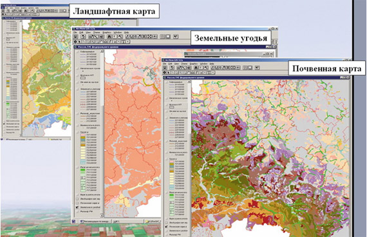This screenshot has width=367, height=237.
Task: Click Find binoculars icon in Земельные угодья window
Action: coord(109,37)
